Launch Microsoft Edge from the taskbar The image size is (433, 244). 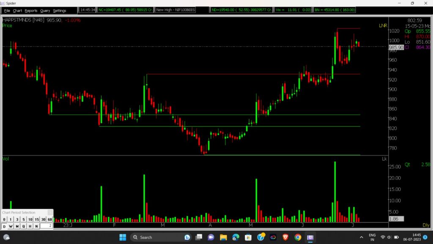[236, 237]
